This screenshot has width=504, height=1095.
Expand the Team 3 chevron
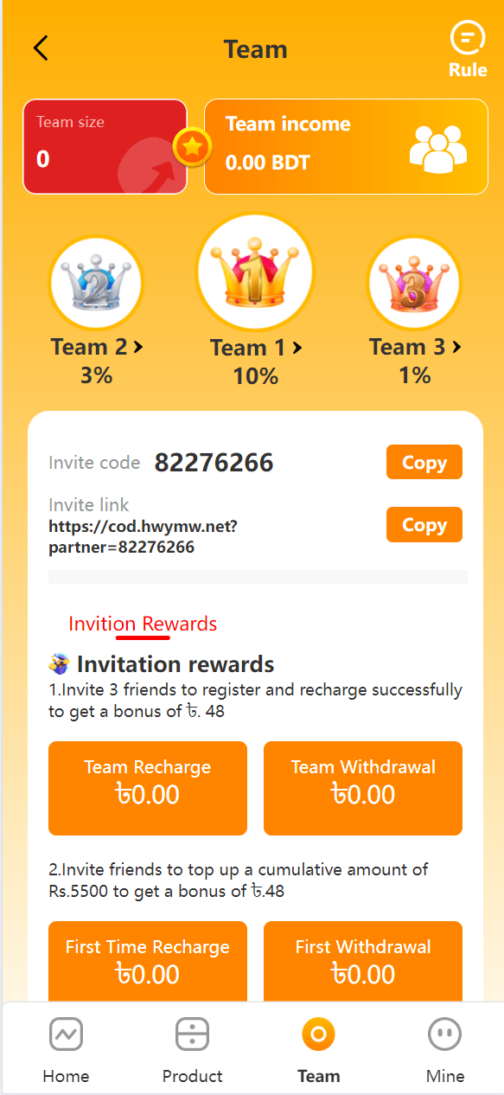(x=456, y=347)
